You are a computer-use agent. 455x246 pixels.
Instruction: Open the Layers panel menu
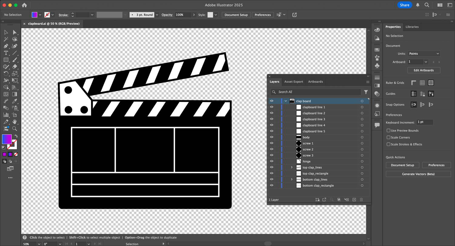click(x=368, y=82)
